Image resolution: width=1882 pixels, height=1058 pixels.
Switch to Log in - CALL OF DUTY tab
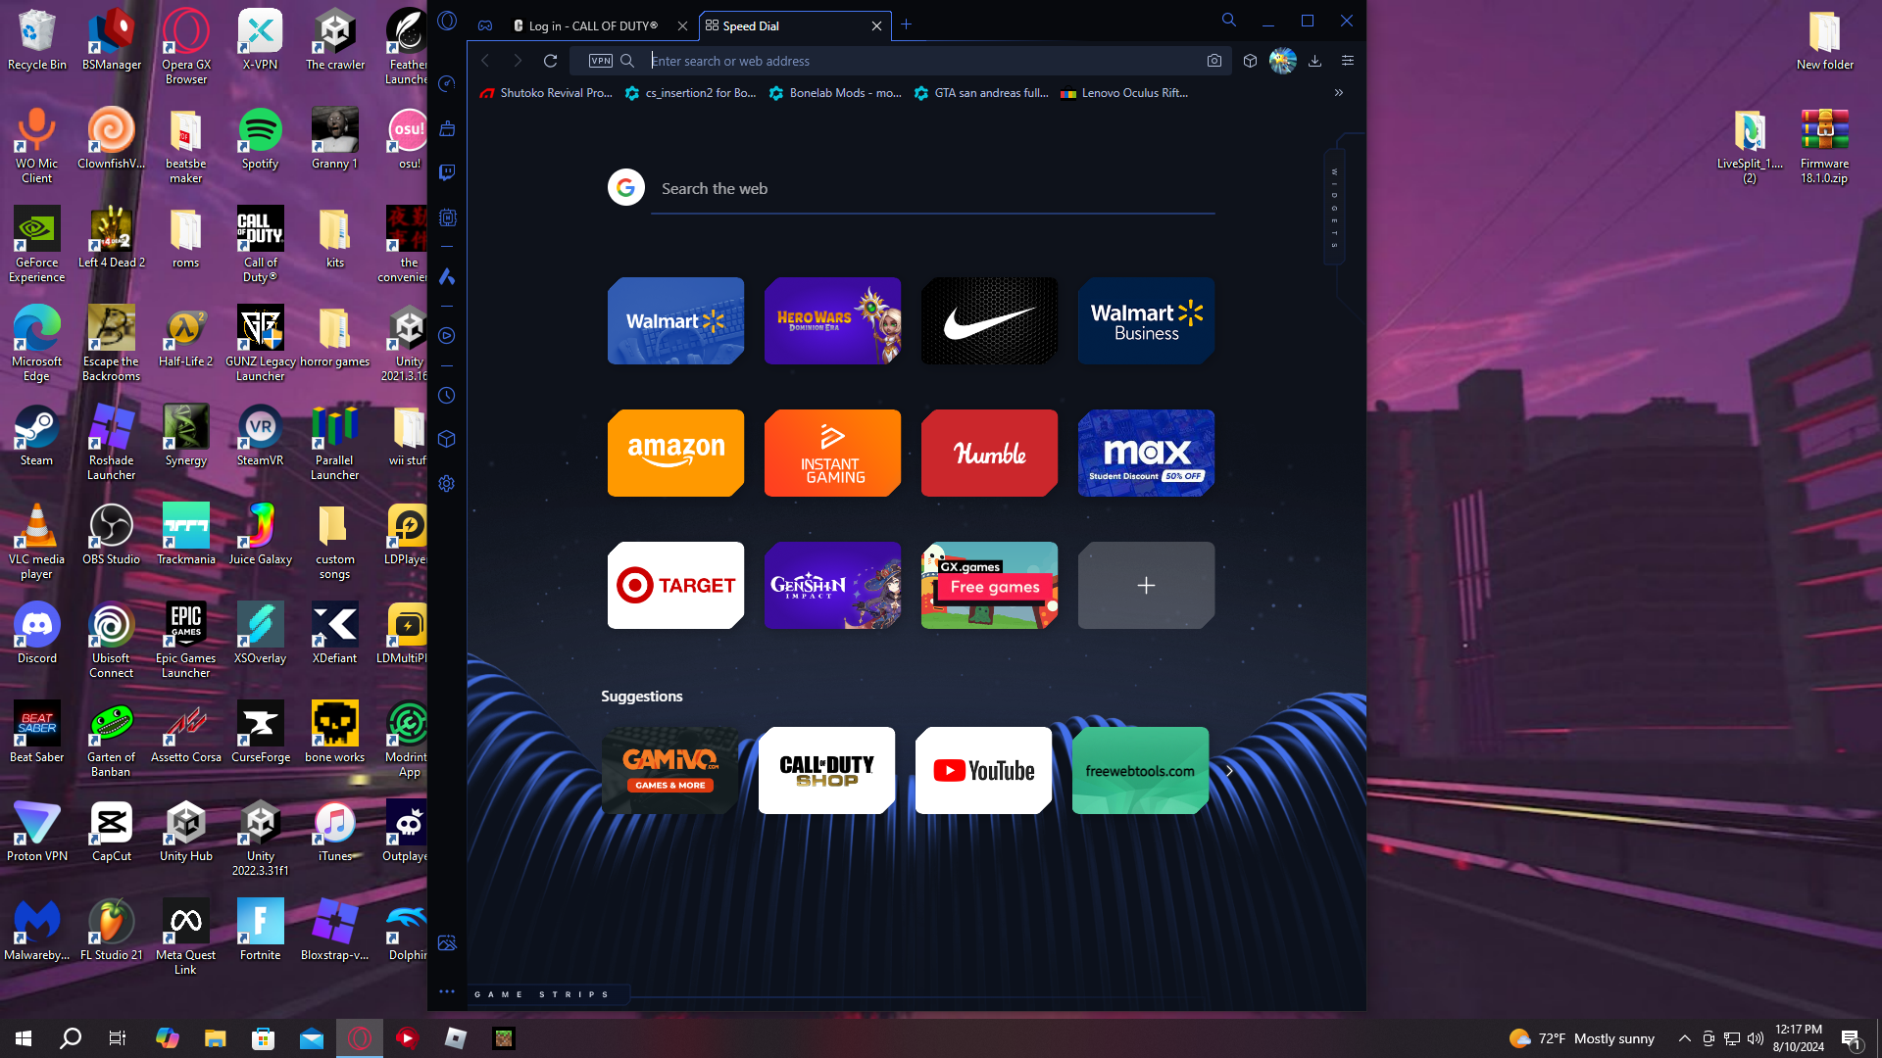(x=593, y=25)
